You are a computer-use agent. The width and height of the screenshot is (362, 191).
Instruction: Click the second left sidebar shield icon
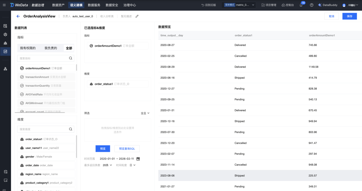[x=5, y=35]
